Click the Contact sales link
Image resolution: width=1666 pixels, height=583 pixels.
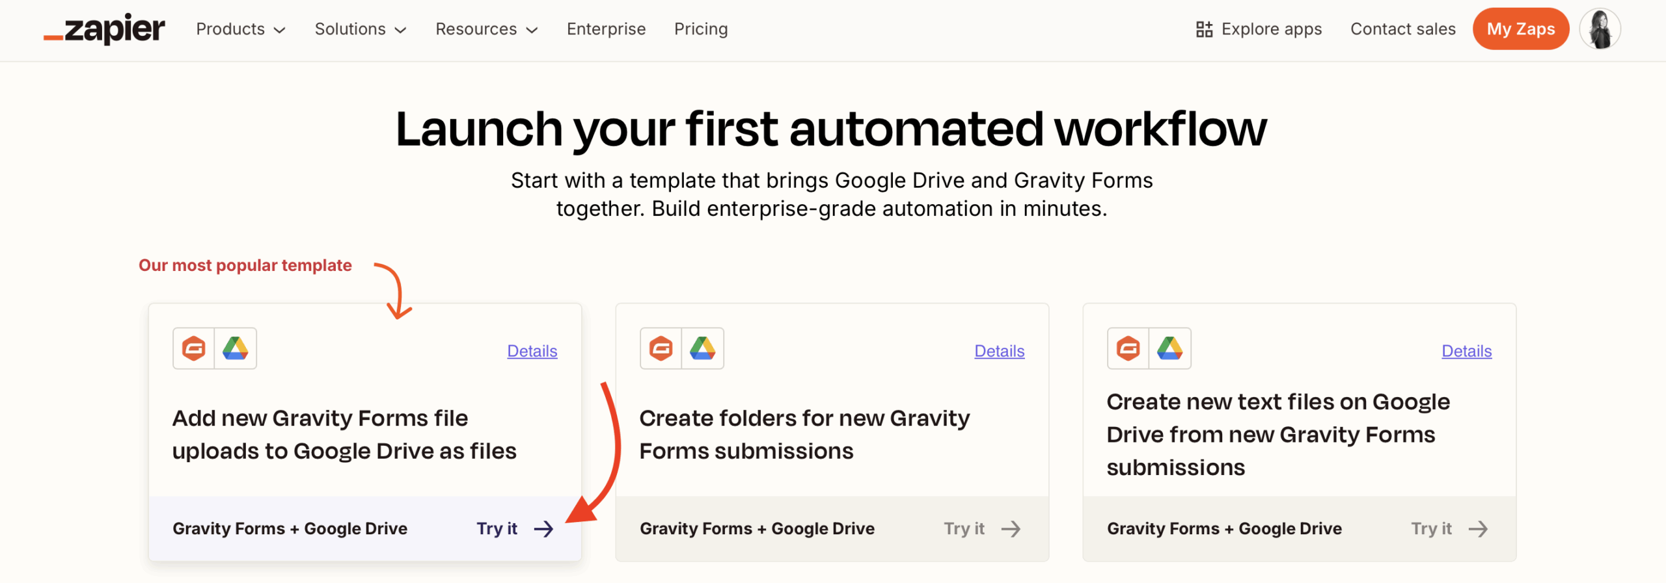point(1402,29)
